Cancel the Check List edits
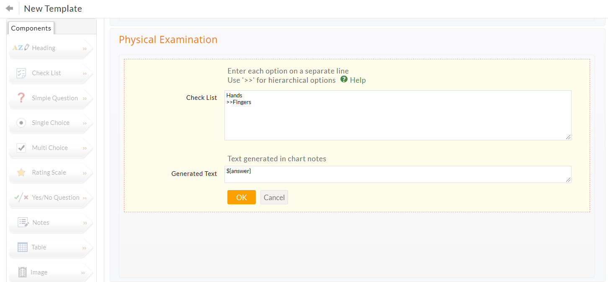Image resolution: width=608 pixels, height=282 pixels. (274, 197)
